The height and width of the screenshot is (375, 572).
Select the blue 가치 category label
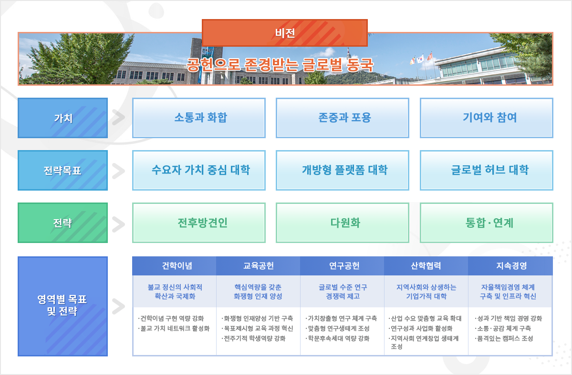(63, 118)
